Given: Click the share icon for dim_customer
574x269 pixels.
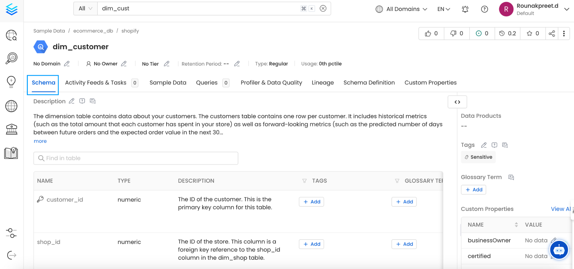Looking at the screenshot, I should coord(551,34).
